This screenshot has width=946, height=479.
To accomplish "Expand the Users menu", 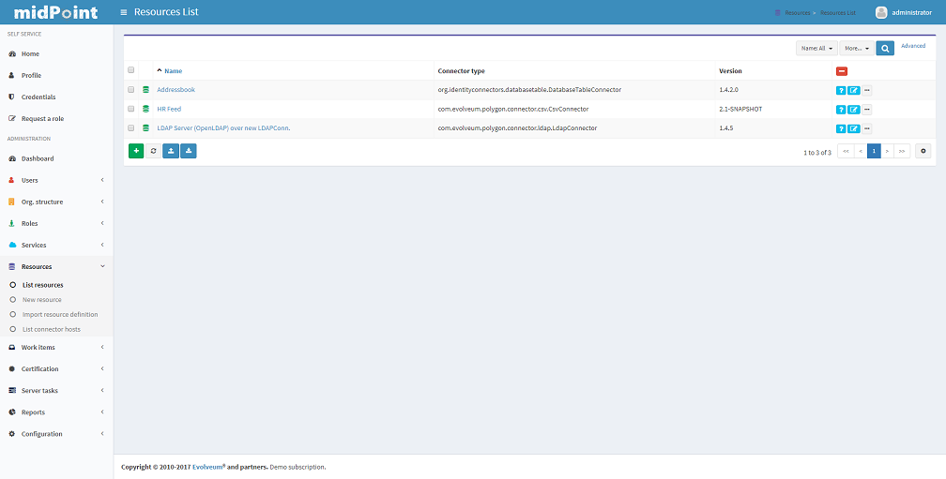I will (56, 180).
